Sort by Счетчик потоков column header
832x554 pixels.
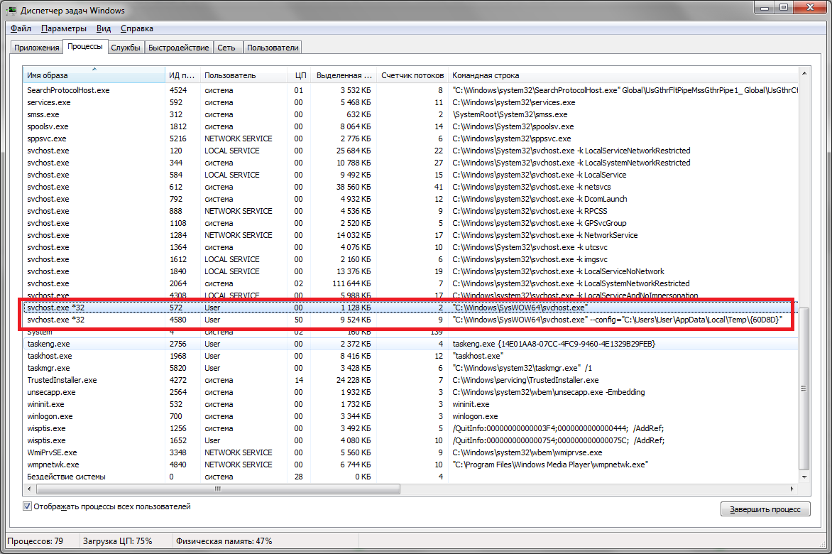tap(412, 75)
